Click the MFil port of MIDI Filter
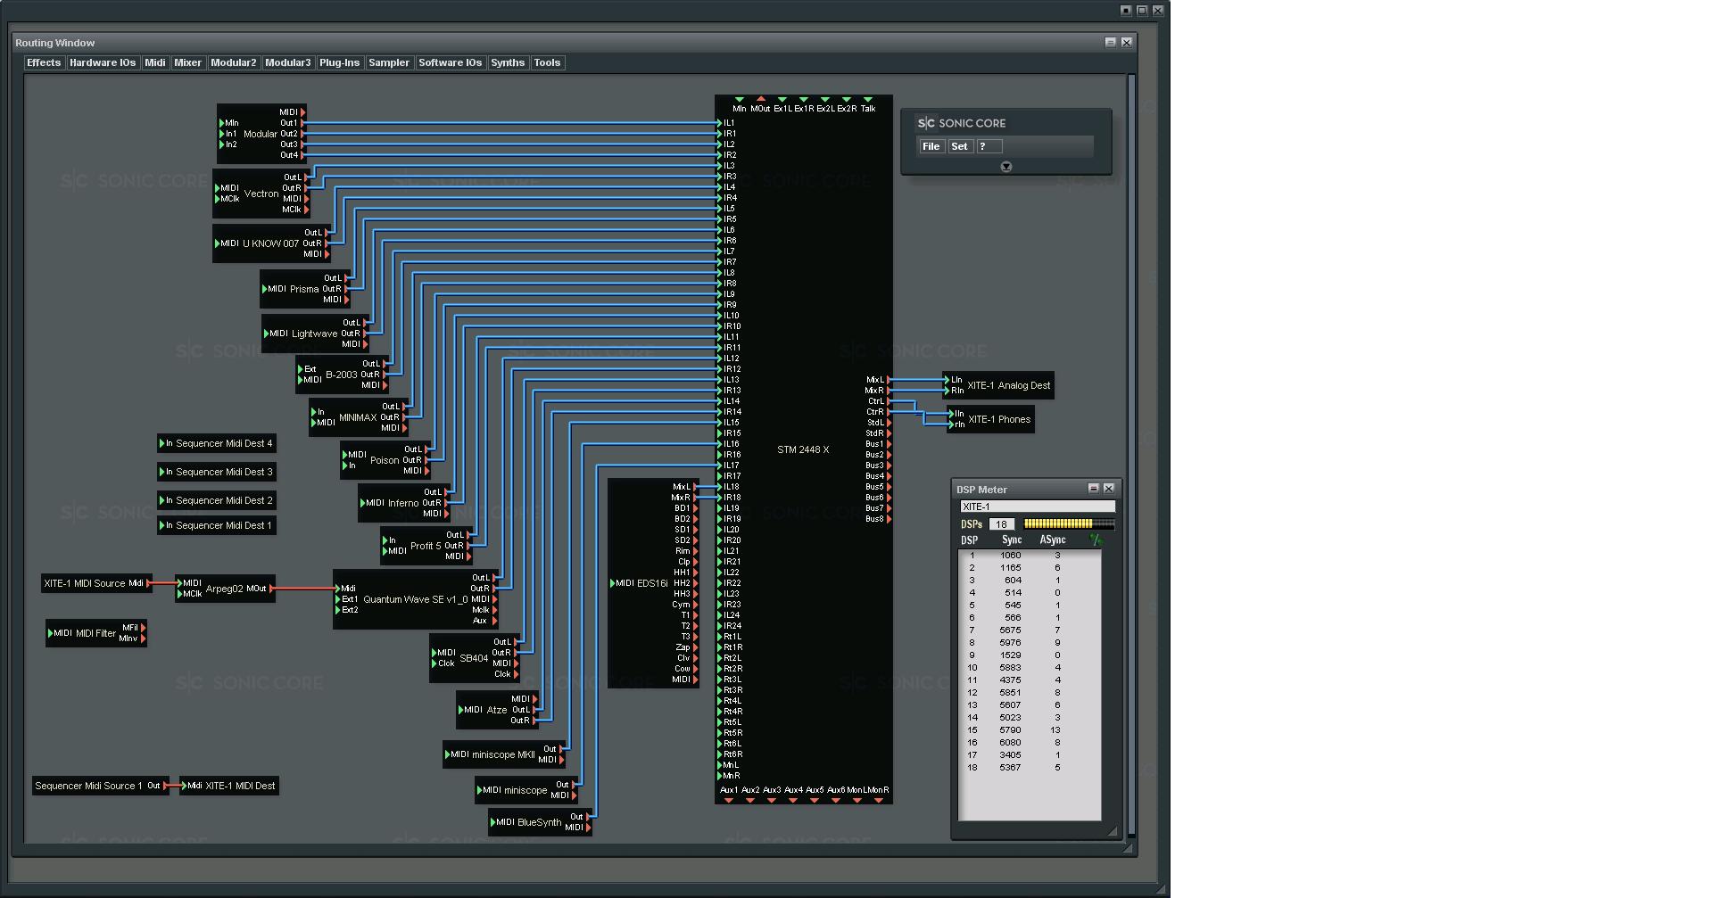Viewport: 1713px width, 898px height. (x=143, y=628)
